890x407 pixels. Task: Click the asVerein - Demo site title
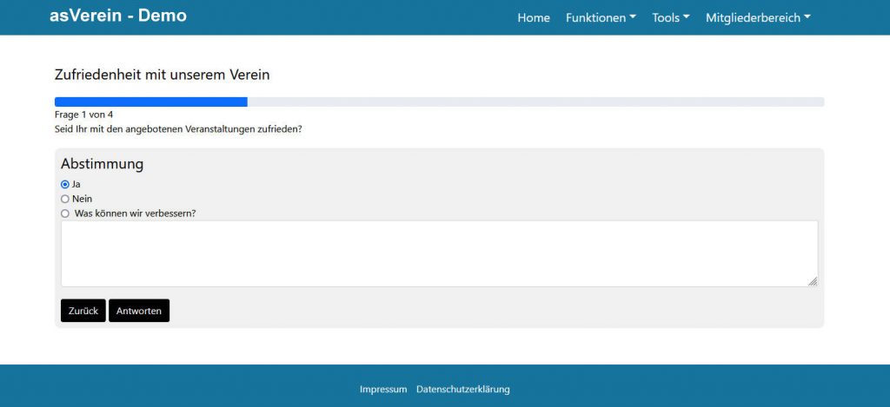click(118, 16)
